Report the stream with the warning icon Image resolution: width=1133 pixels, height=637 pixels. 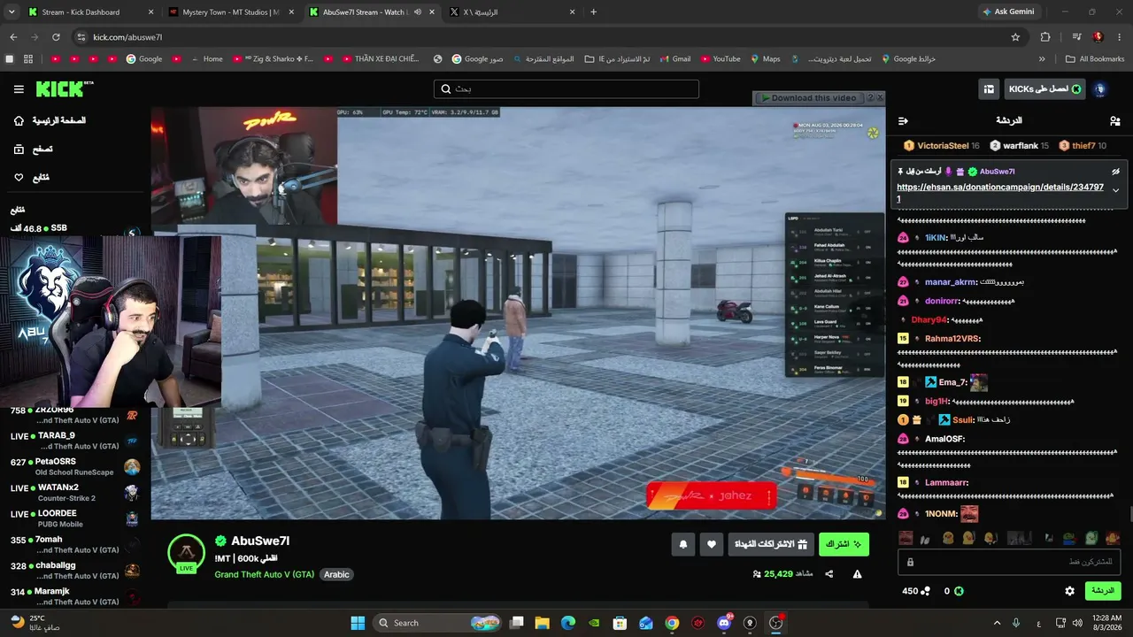pos(857,574)
